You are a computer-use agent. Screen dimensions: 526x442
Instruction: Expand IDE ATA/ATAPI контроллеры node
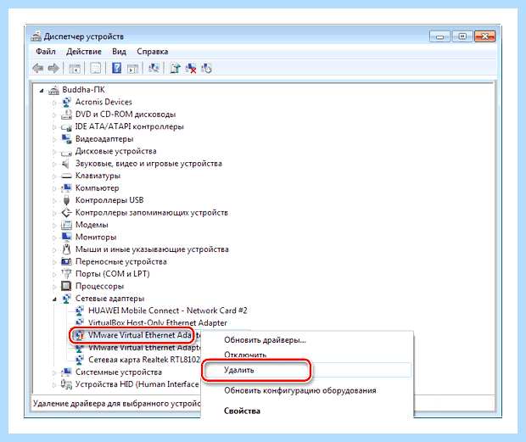pos(54,127)
